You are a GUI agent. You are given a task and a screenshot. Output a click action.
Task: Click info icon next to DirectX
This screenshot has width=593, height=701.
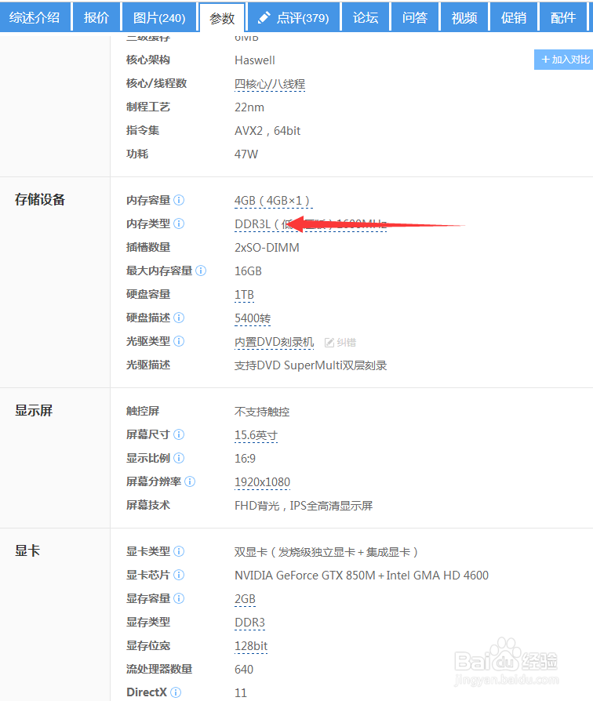click(176, 692)
